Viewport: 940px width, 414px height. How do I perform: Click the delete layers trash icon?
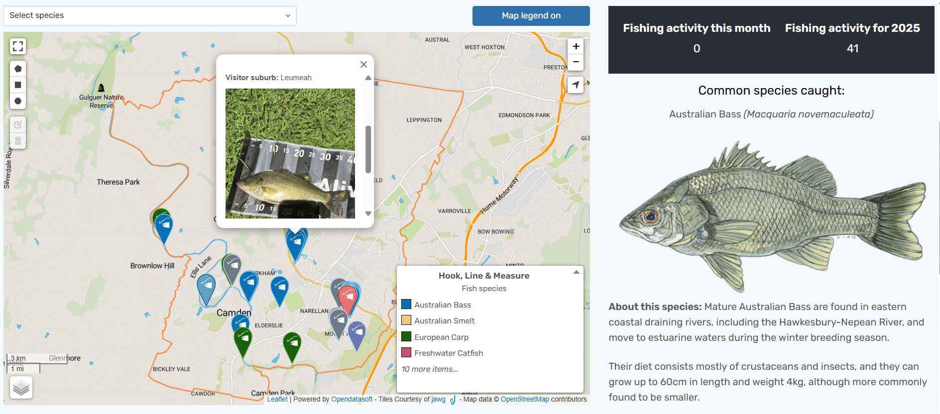click(18, 141)
